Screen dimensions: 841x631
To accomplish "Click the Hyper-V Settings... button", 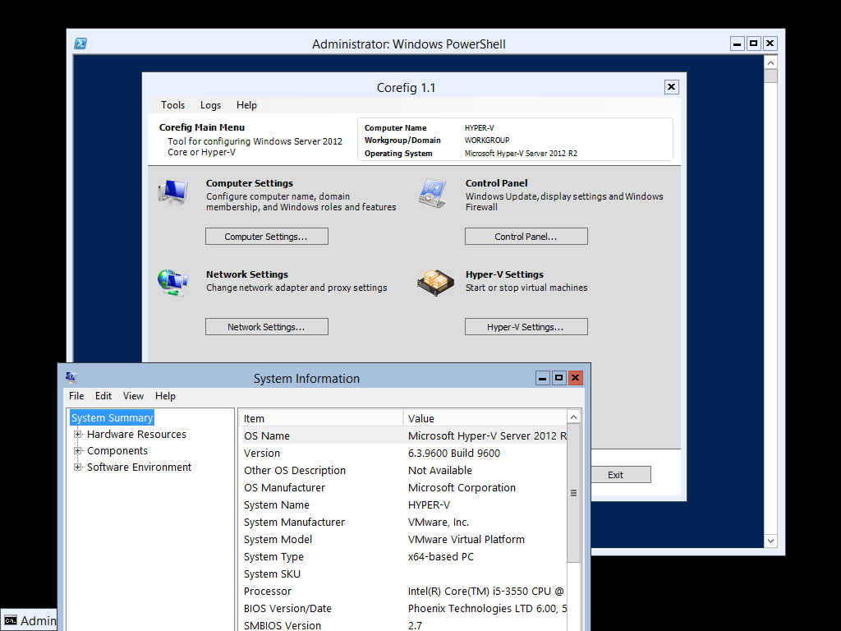I will pos(526,327).
